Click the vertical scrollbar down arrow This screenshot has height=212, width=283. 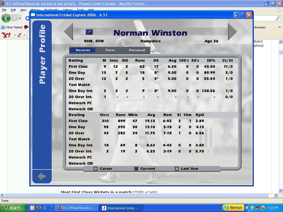(x=281, y=190)
